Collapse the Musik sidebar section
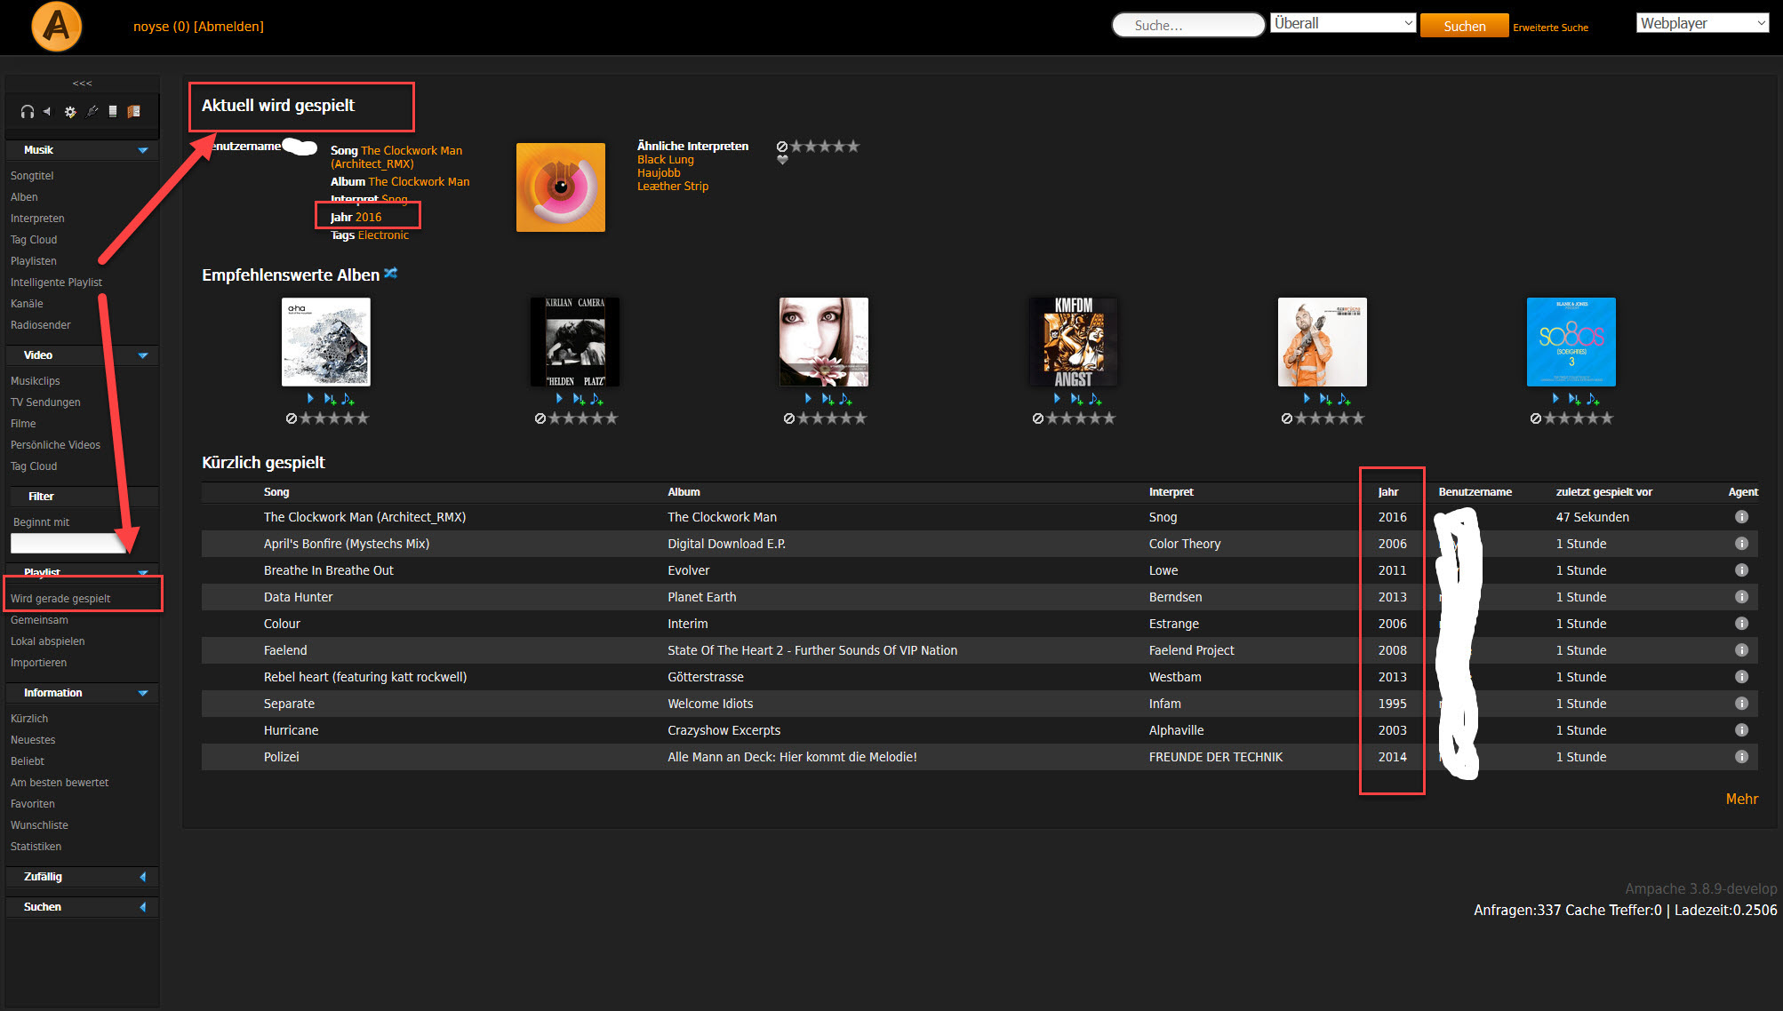Image resolution: width=1783 pixels, height=1011 pixels. point(143,150)
